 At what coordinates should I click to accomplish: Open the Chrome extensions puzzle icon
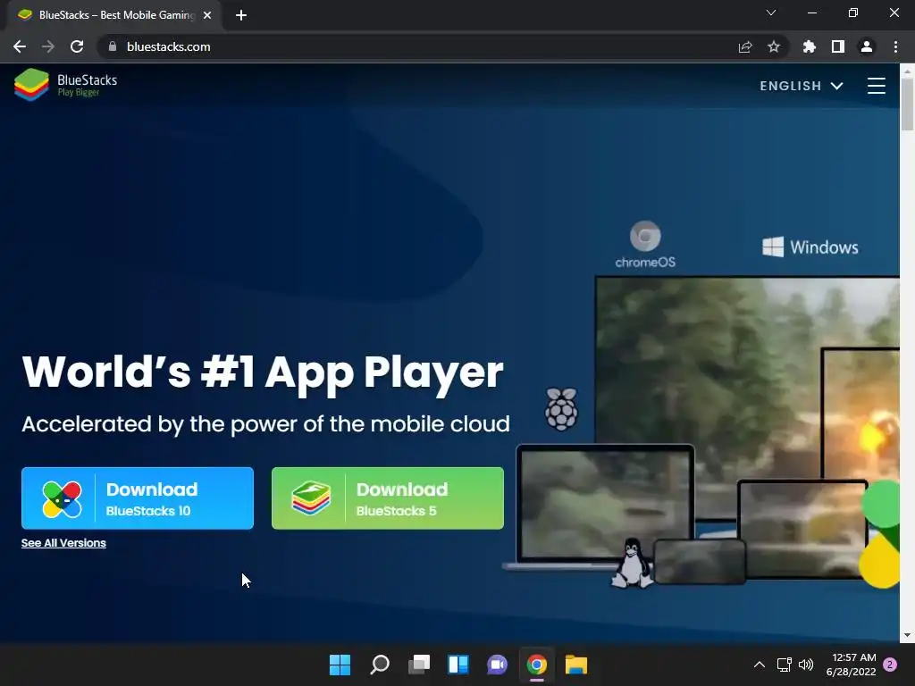[810, 46]
